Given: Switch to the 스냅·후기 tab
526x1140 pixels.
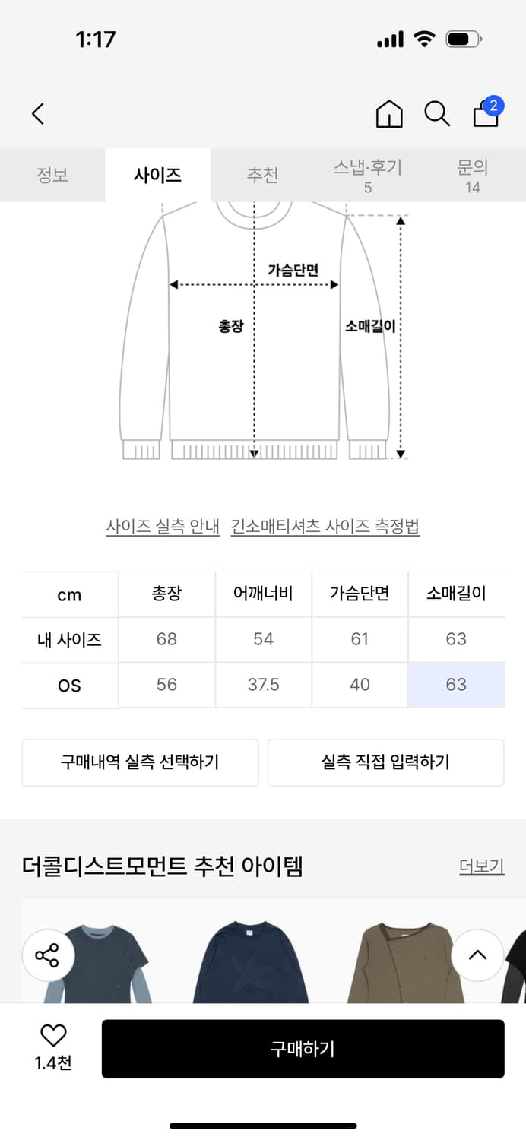Looking at the screenshot, I should tap(367, 175).
